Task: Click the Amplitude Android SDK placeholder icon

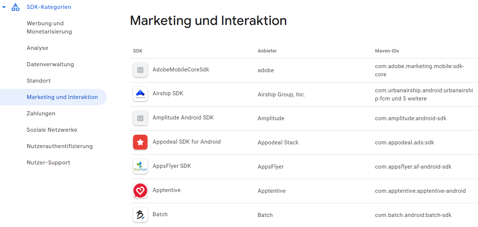Action: coord(140,118)
